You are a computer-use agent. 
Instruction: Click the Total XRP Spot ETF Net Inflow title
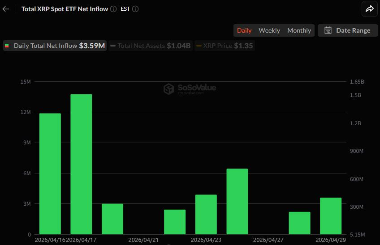[65, 9]
